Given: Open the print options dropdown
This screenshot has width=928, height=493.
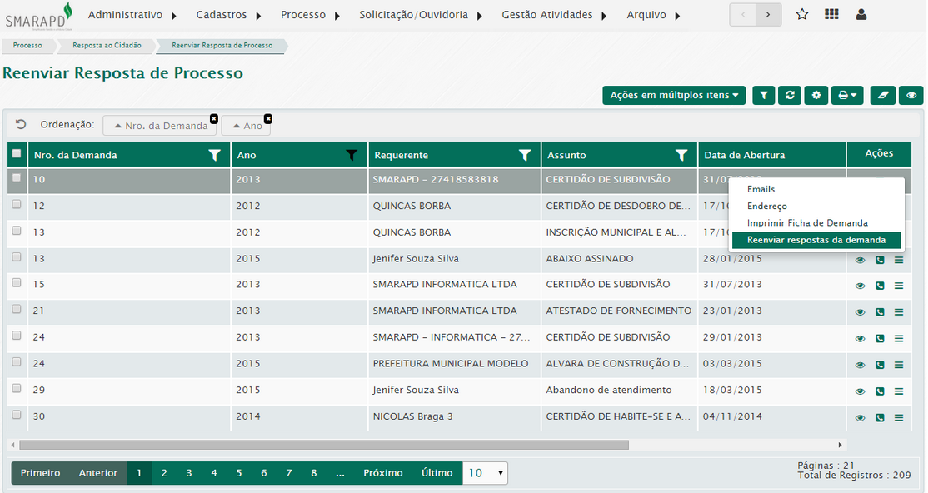Looking at the screenshot, I should (847, 96).
